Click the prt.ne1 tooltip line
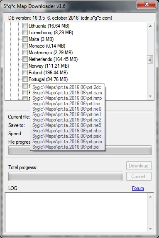This screenshot has width=159, height=238. [67, 114]
